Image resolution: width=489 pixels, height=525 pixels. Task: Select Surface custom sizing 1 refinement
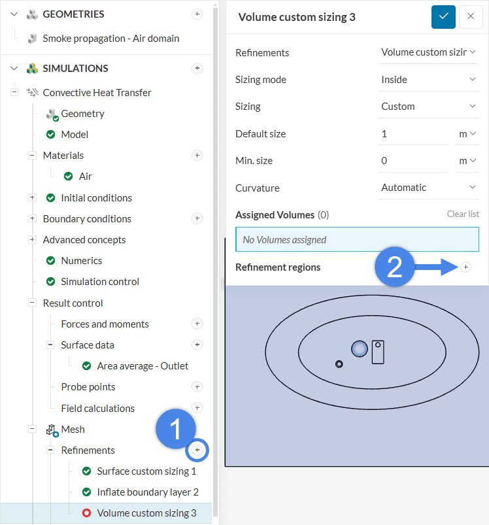pos(146,471)
